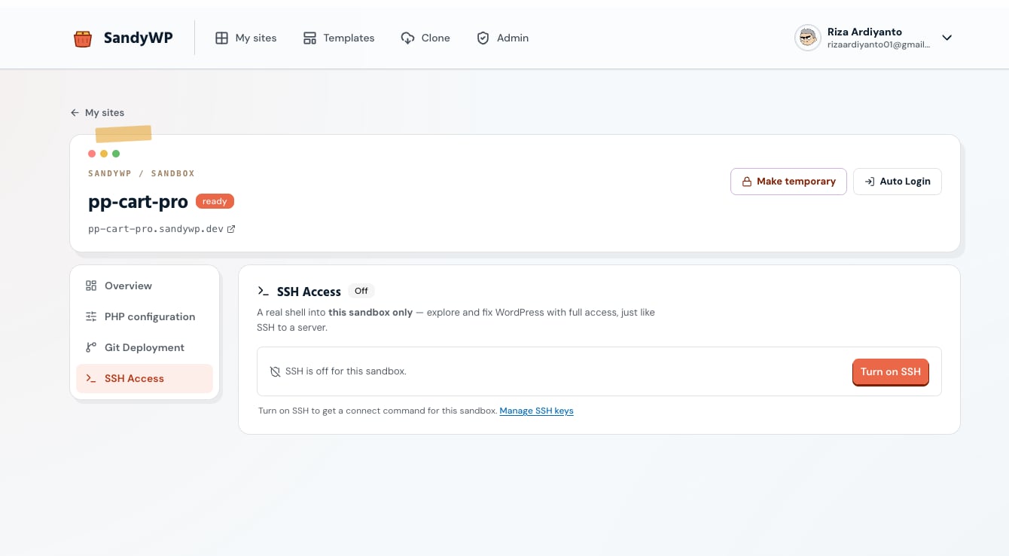Click the SSH Access heading text

pos(309,292)
